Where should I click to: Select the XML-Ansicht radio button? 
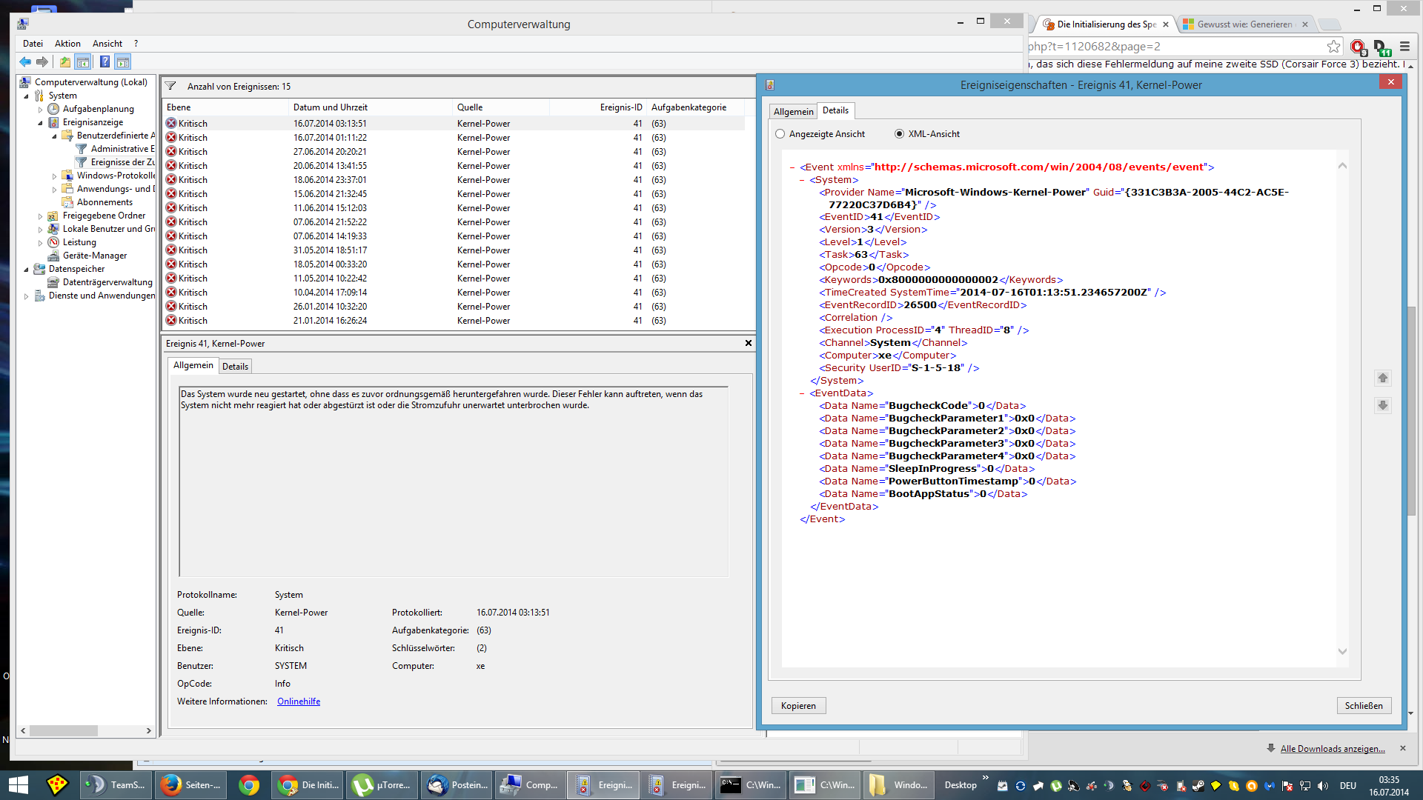[x=899, y=134]
